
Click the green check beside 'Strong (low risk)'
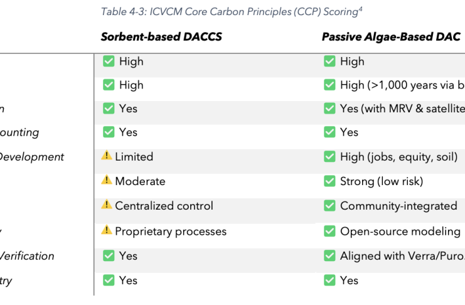[329, 181]
